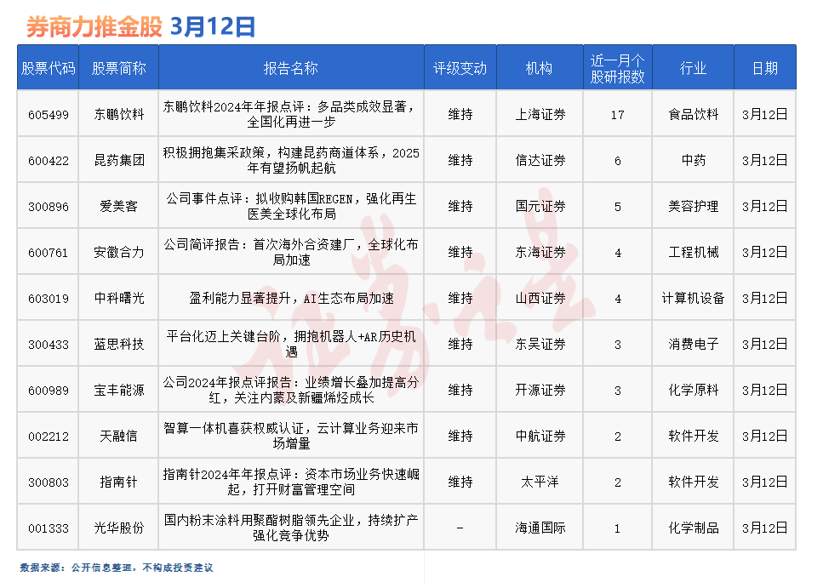Select stock name 蓝思科技
Image resolution: width=823 pixels, height=588 pixels.
[x=118, y=344]
